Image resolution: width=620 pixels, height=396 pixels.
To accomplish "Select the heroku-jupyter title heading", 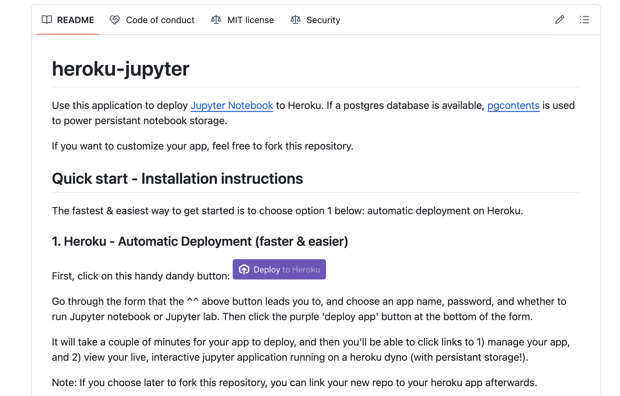I will tap(121, 69).
